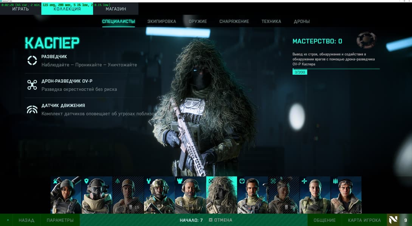Open the ОБЩЕНИЕ social menu
The image size is (412, 226).
point(325,220)
